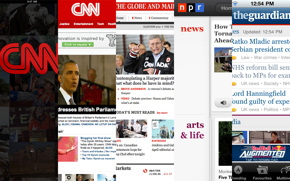Tap man in red shirt Guardian thumbnail

(269, 137)
